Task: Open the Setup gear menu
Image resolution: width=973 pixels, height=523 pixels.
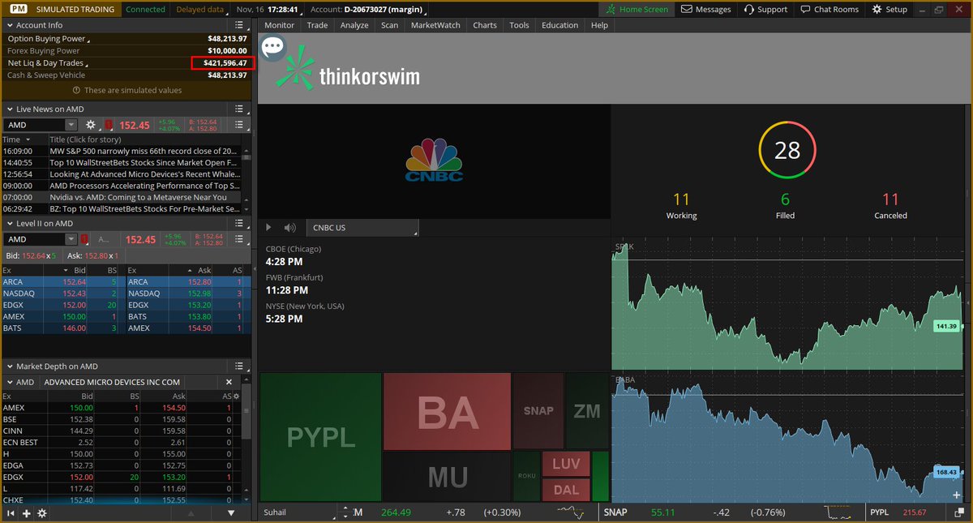Action: point(889,9)
